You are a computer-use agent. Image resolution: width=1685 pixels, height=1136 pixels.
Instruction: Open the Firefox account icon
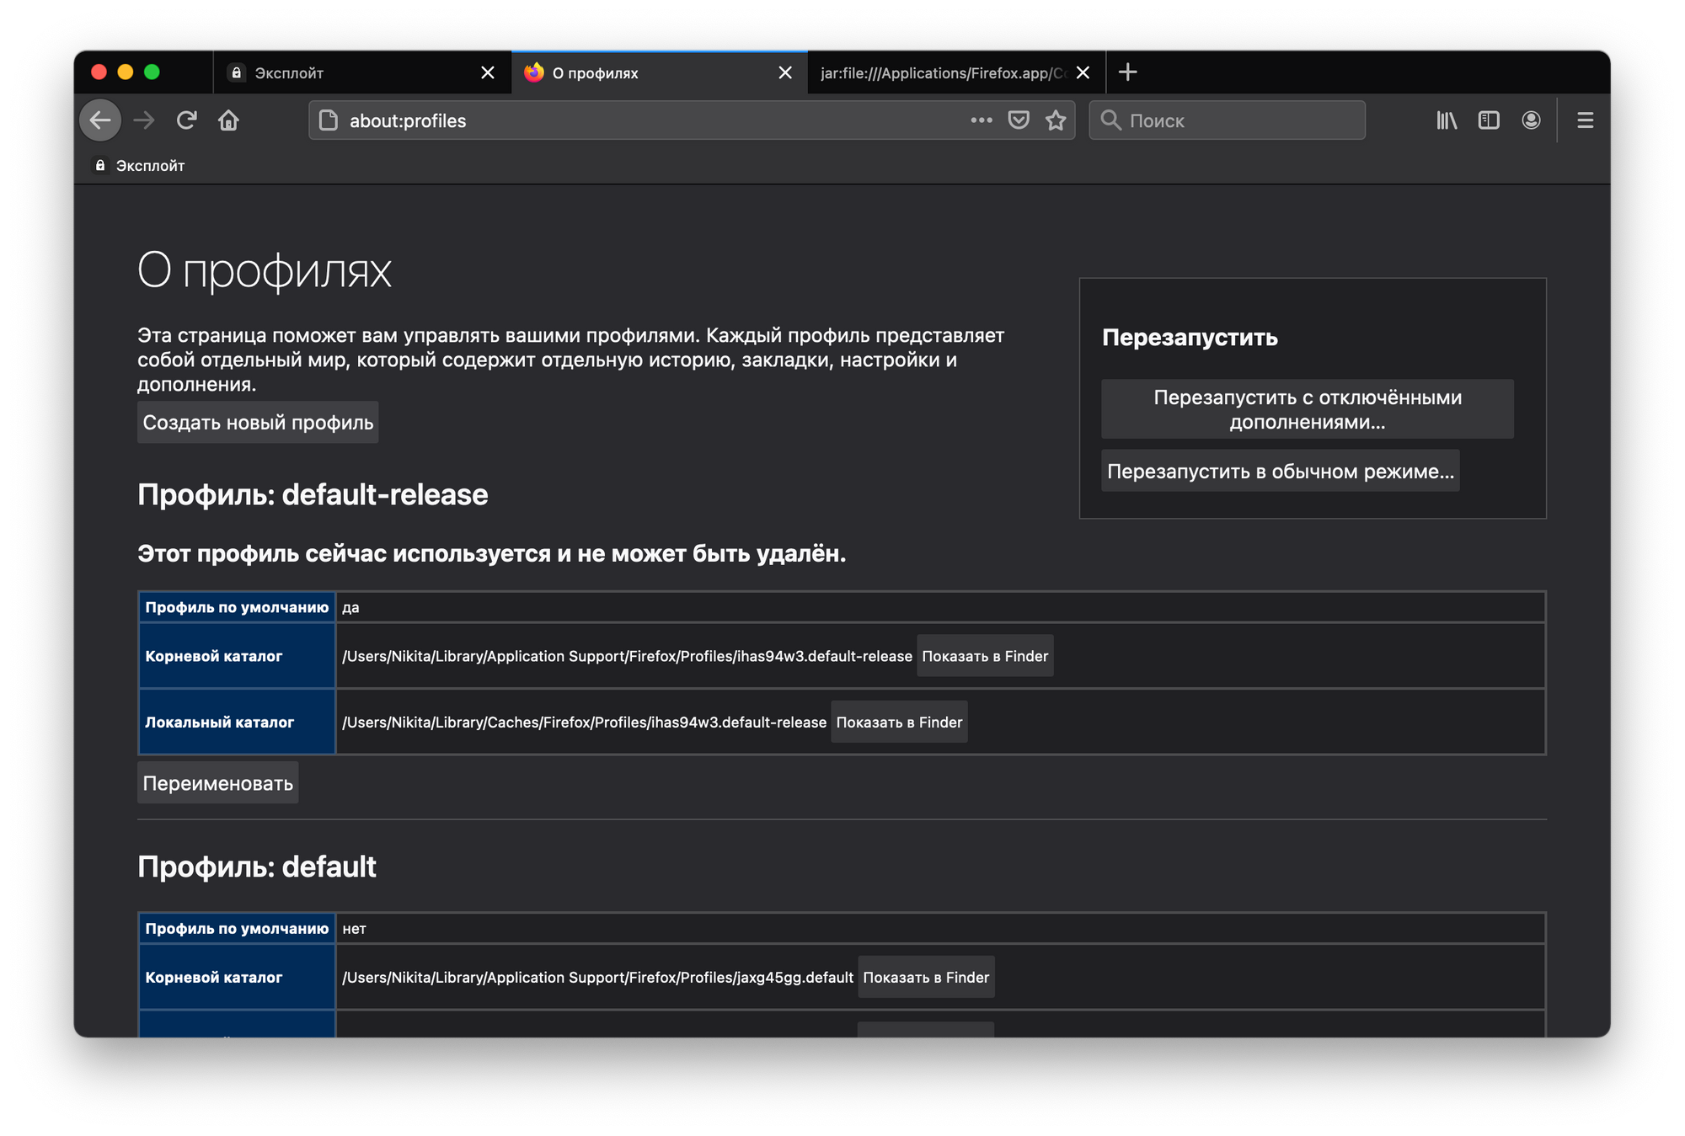1531,120
